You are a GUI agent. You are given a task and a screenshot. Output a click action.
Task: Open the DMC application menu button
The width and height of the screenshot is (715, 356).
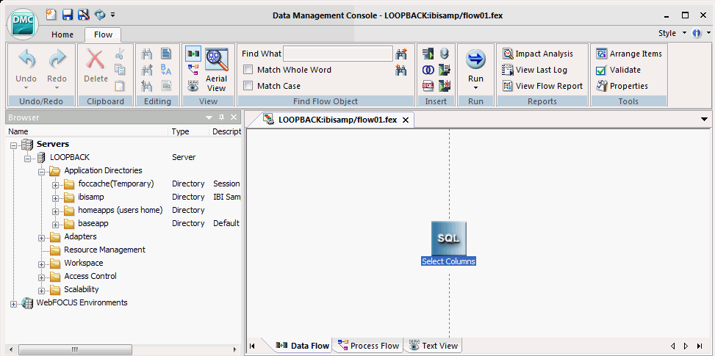point(23,23)
